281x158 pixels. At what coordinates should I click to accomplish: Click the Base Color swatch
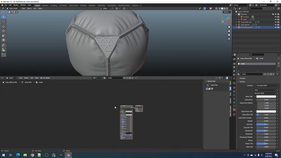pos(266,97)
